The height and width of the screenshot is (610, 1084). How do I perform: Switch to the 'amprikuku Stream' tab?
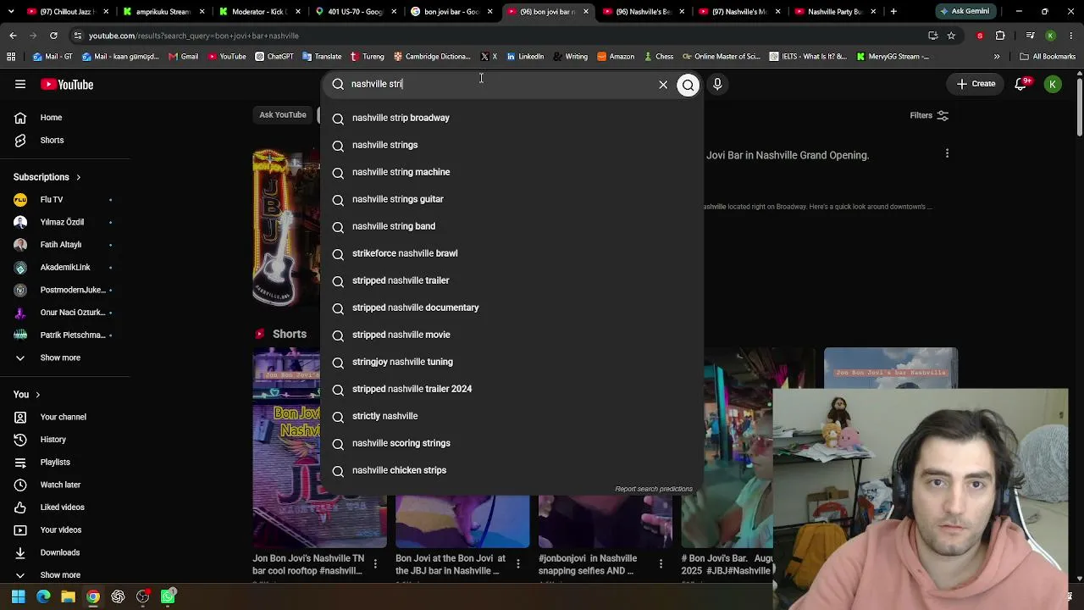pyautogui.click(x=162, y=12)
